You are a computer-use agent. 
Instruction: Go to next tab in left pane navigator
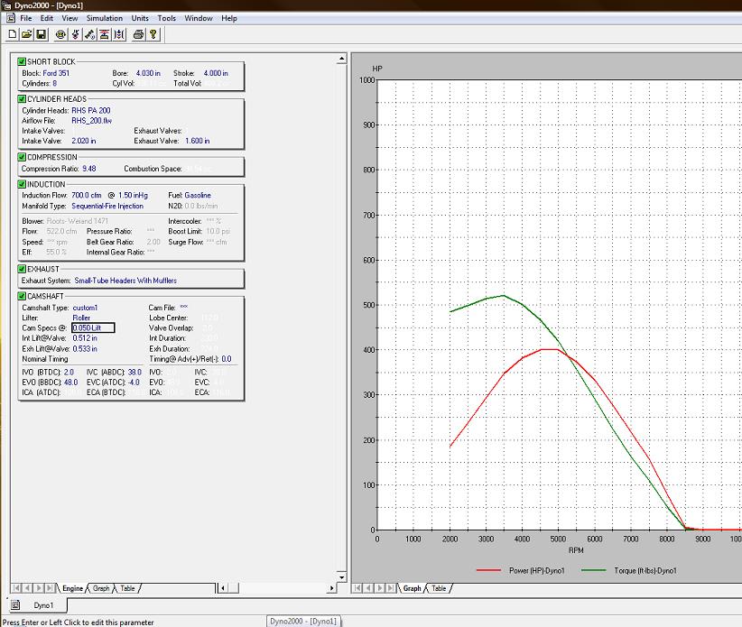tap(39, 588)
